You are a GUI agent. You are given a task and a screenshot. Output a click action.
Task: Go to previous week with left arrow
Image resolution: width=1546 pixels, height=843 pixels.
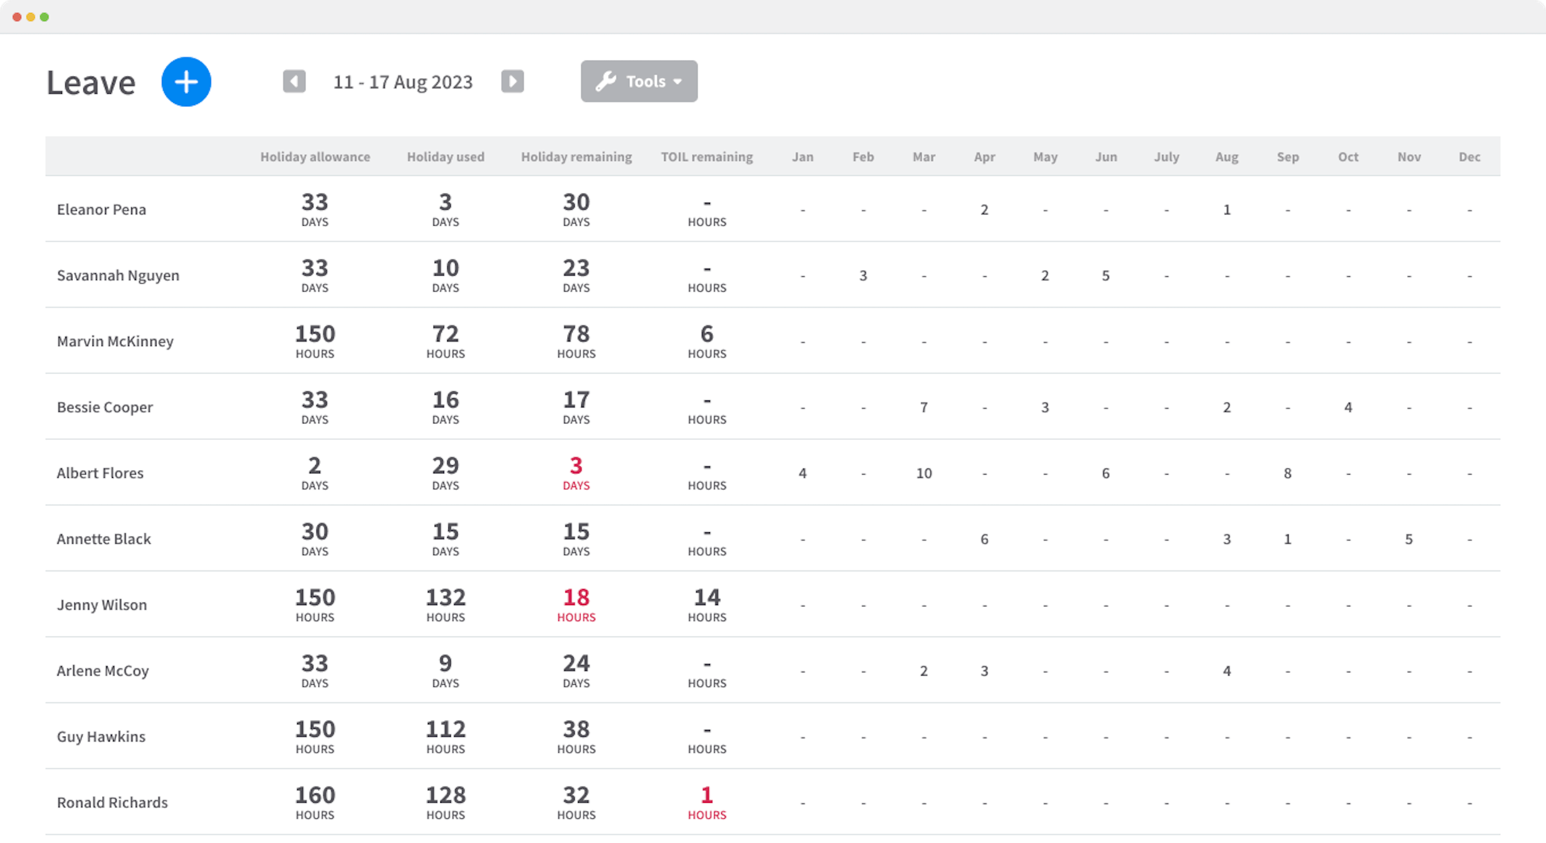tap(294, 81)
